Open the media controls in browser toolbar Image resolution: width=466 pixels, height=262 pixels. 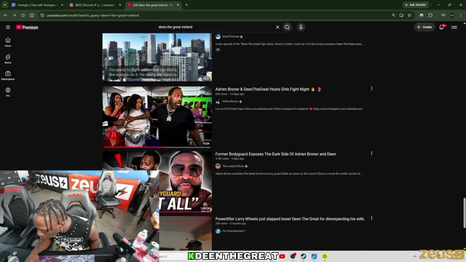pos(443,15)
